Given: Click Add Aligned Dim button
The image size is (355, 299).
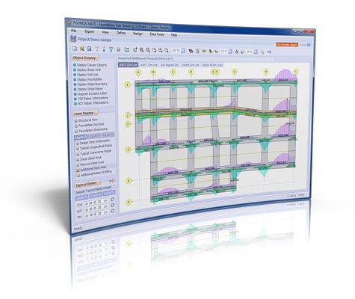Looking at the screenshot, I should click(170, 65).
